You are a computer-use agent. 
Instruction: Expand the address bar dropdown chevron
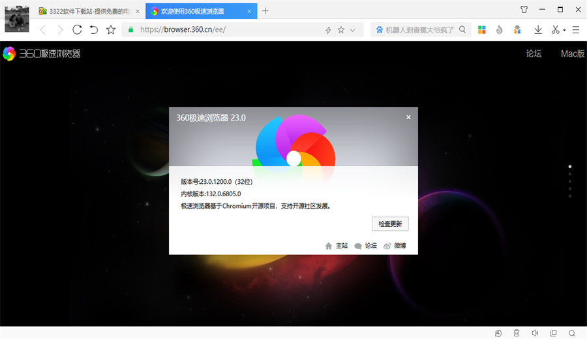pos(353,30)
